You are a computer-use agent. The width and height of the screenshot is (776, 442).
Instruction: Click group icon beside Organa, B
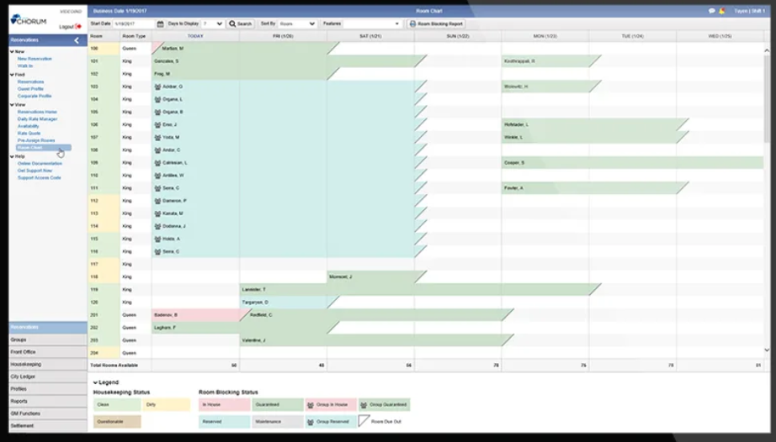tap(158, 112)
